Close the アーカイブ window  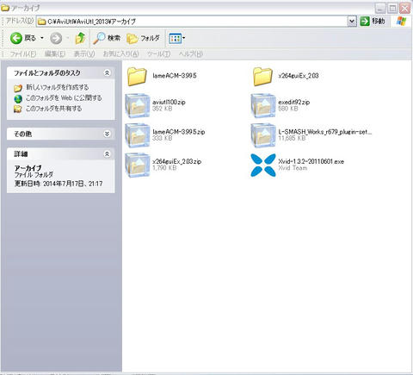pos(405,8)
